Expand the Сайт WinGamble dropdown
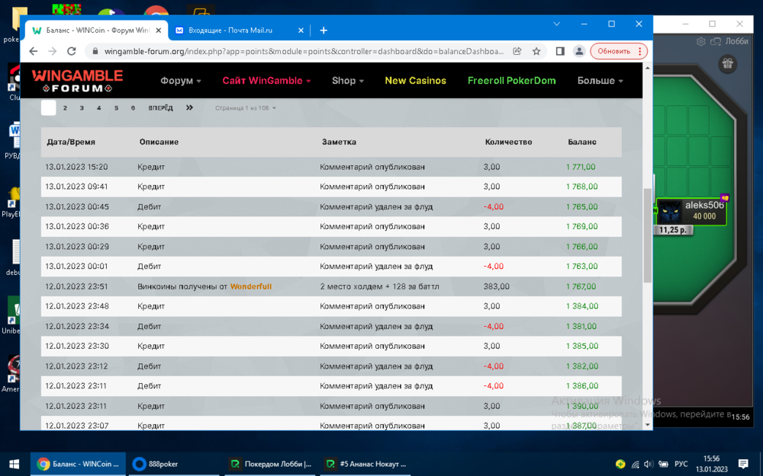Image resolution: width=763 pixels, height=476 pixels. tap(266, 81)
